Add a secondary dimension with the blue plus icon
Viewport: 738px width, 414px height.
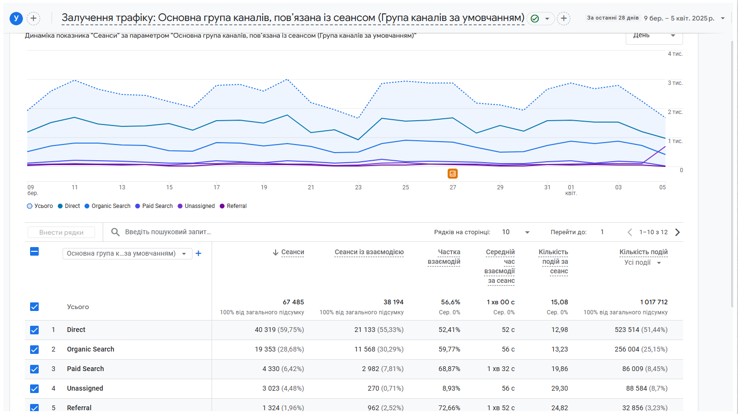click(x=199, y=253)
